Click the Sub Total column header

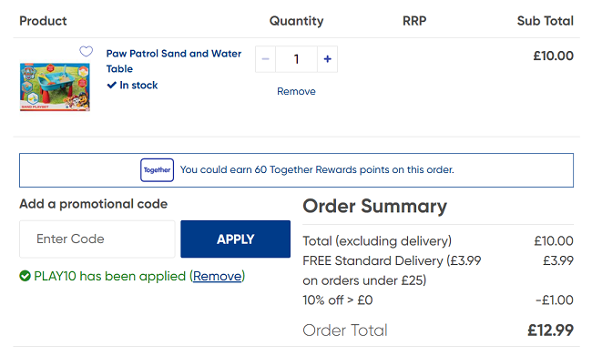point(546,21)
